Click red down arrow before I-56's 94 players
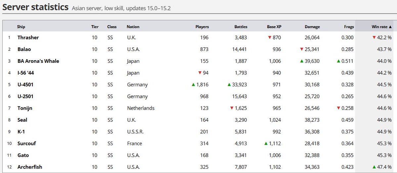 pyautogui.click(x=199, y=73)
